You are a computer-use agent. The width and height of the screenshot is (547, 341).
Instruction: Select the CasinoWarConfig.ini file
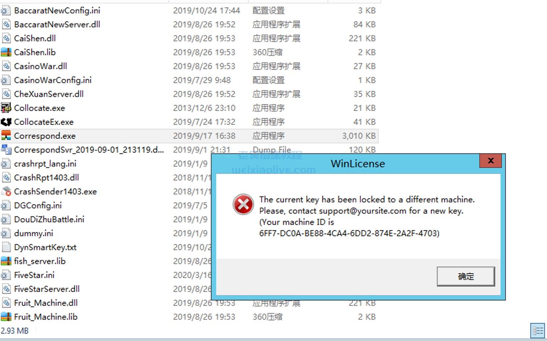pos(53,80)
